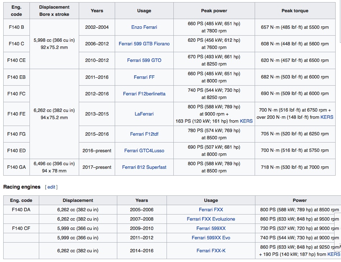Click KERS link in FXX-K power cell
The image size is (341, 262).
pos(333,254)
